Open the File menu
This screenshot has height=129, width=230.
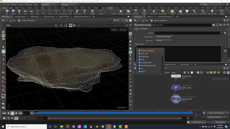tap(4, 5)
